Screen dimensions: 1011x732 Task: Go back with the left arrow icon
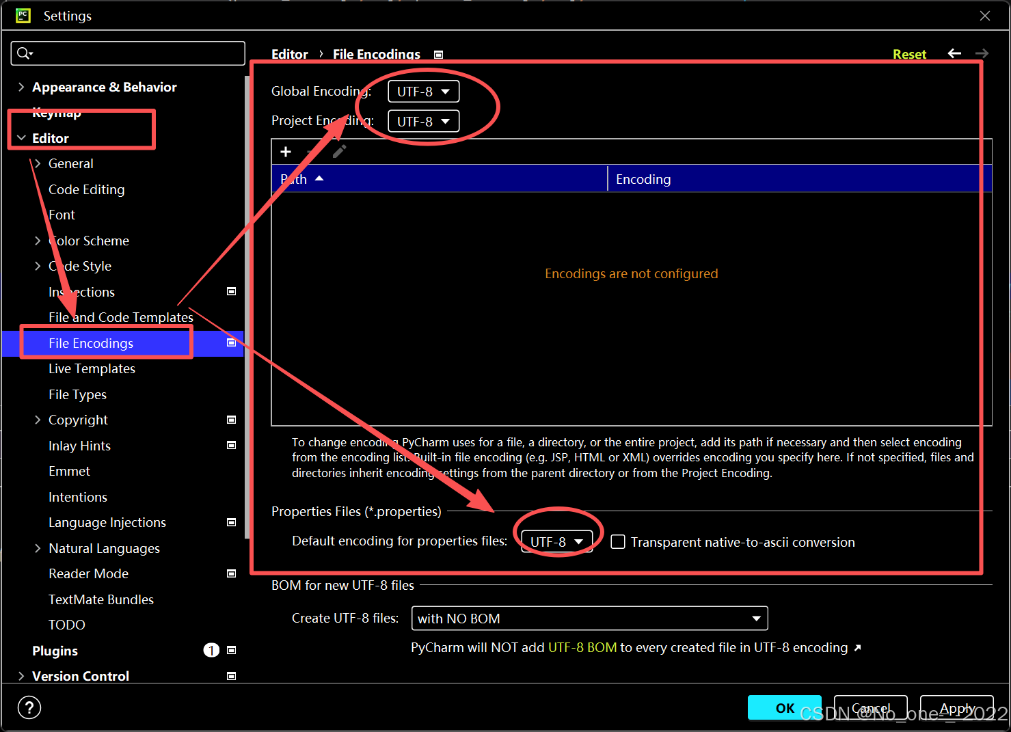click(954, 53)
